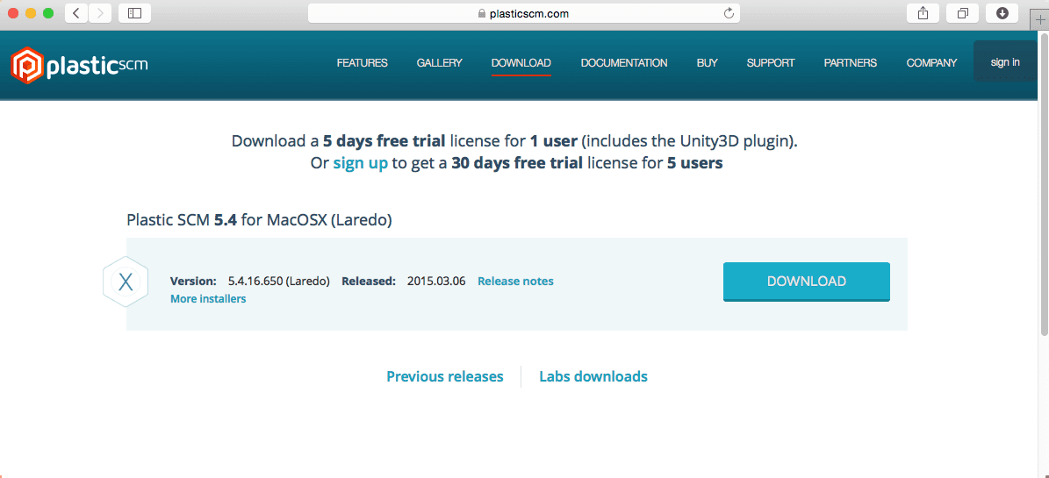1049x478 pixels.
Task: Open the Labs downloads link
Action: coord(593,376)
